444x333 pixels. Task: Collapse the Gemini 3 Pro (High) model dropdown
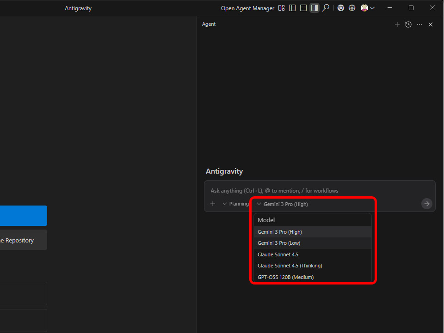pos(282,204)
